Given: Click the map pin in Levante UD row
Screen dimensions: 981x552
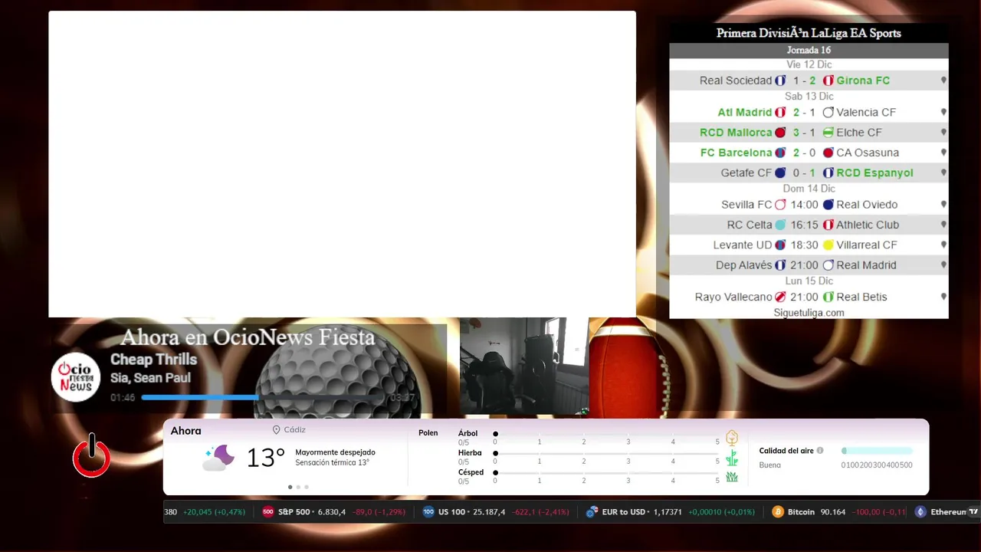Looking at the screenshot, I should pyautogui.click(x=943, y=245).
